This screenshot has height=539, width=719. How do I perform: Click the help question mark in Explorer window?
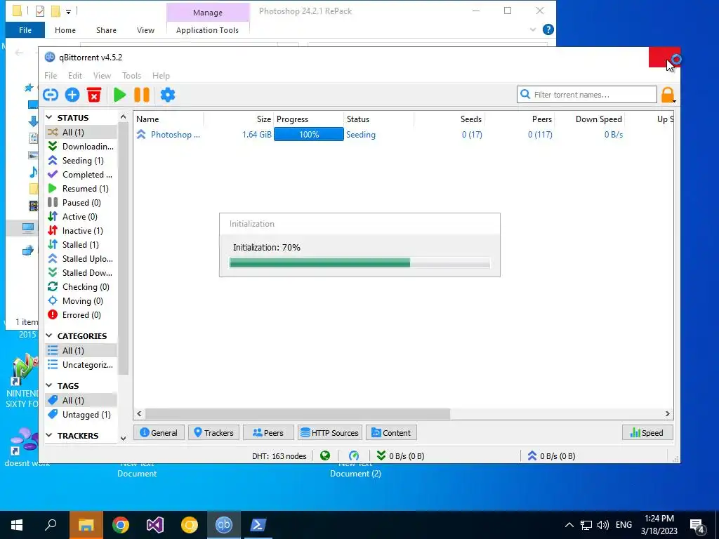[548, 29]
